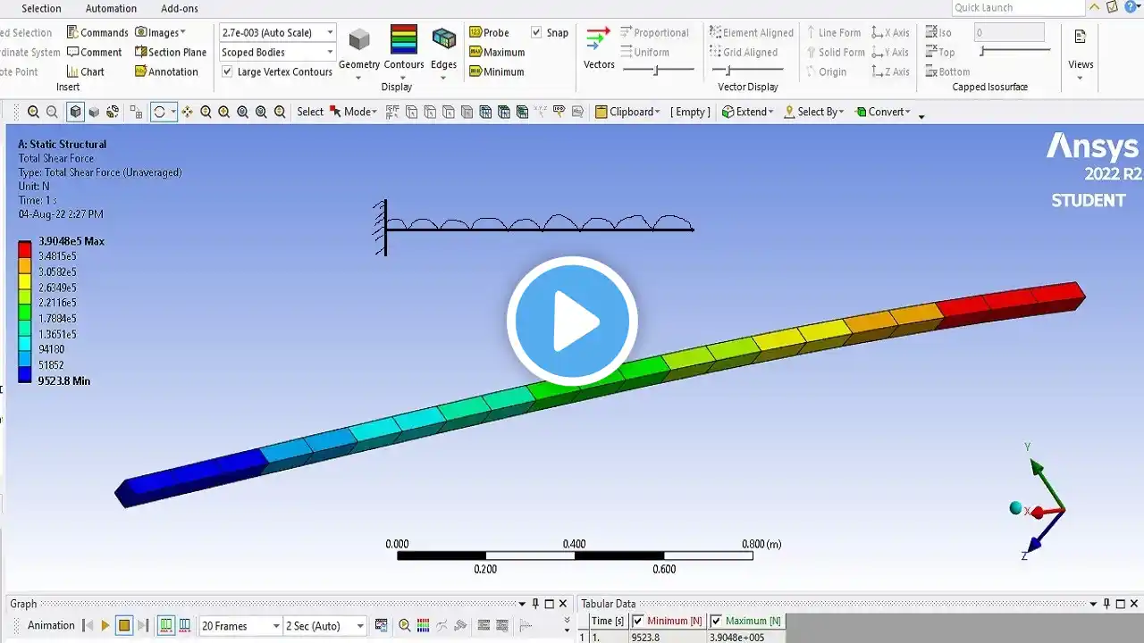Open the Vectors display option
Image resolution: width=1144 pixels, height=643 pixels.
(x=599, y=47)
